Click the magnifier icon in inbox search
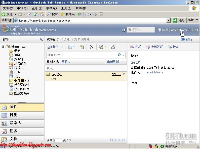This screenshot has height=149, width=200. (x=119, y=55)
